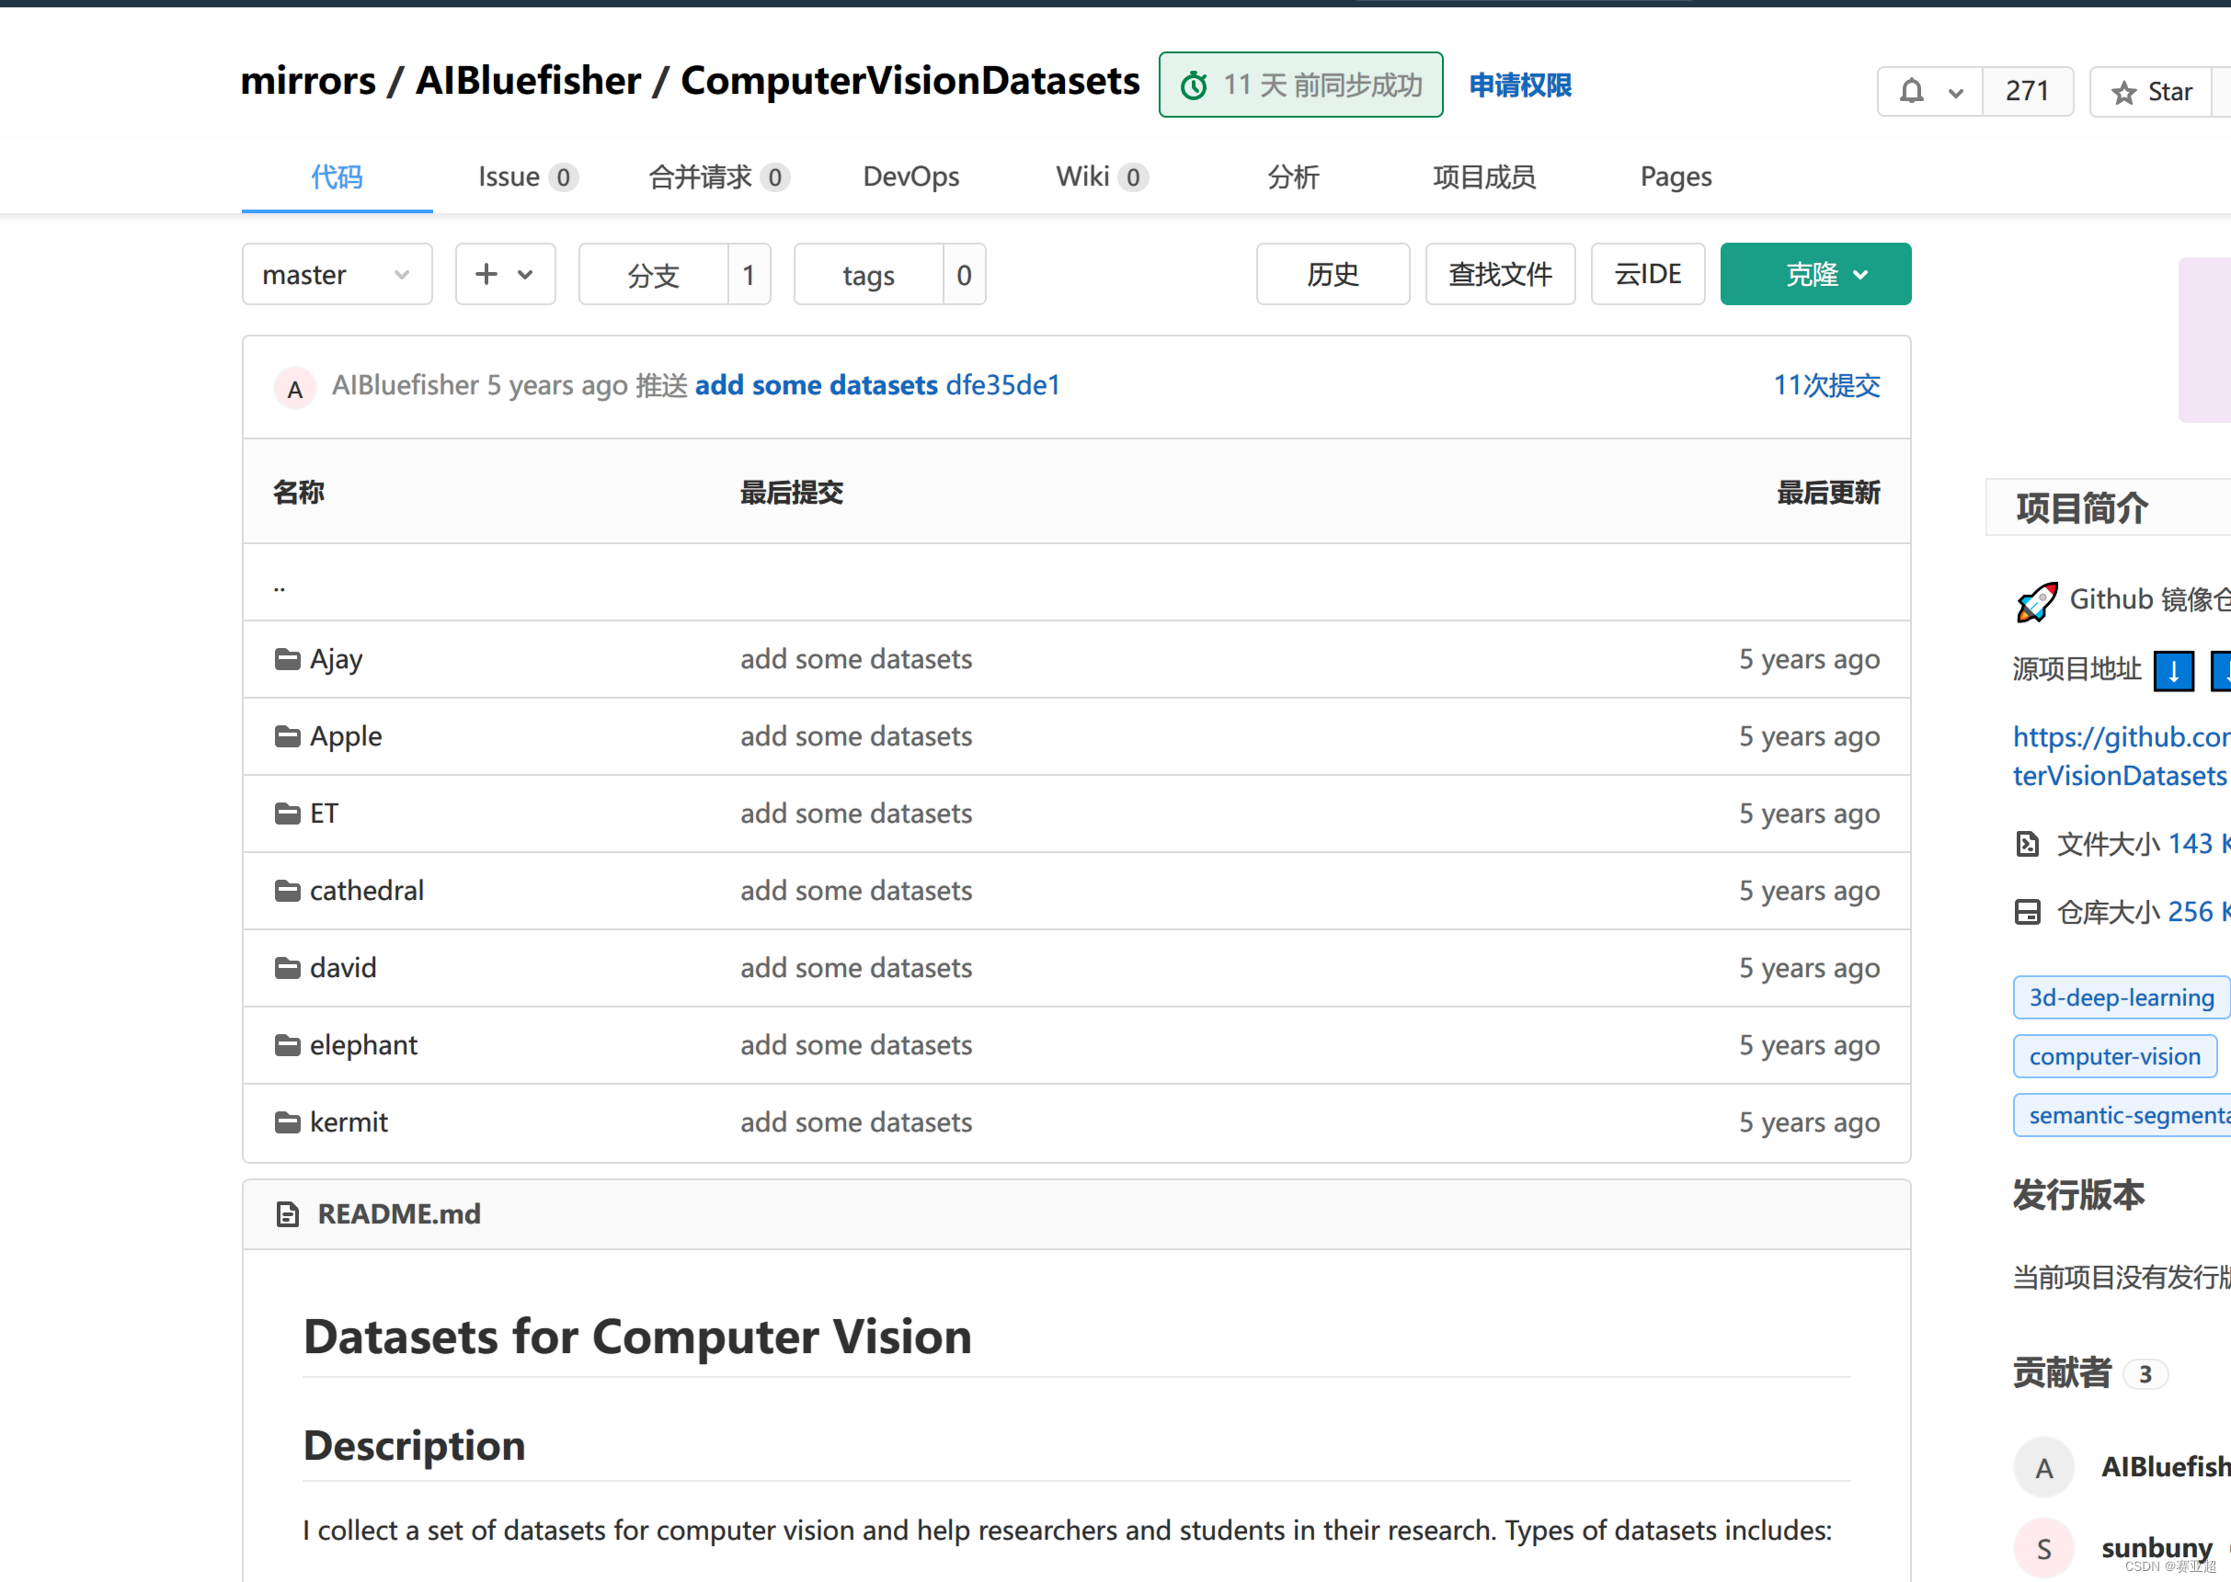The image size is (2231, 1582).
Task: Click the sync clock icon in the status badge
Action: tap(1194, 85)
